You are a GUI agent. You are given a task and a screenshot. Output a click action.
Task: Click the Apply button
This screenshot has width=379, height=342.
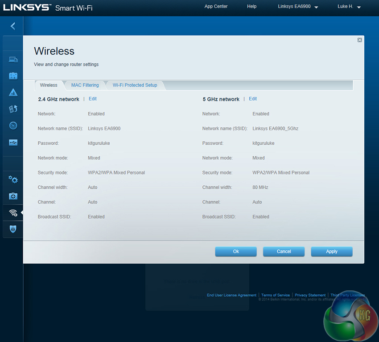[x=332, y=252]
